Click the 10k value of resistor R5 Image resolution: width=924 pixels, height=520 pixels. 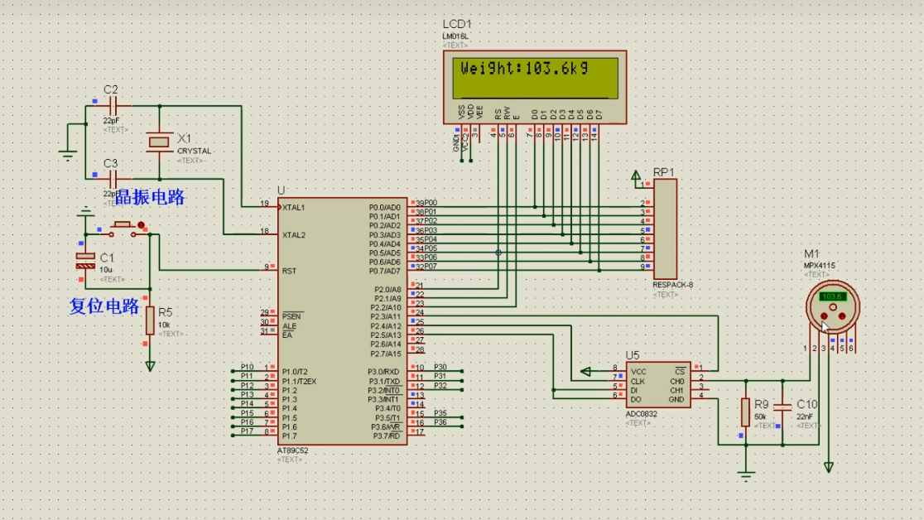(x=164, y=325)
